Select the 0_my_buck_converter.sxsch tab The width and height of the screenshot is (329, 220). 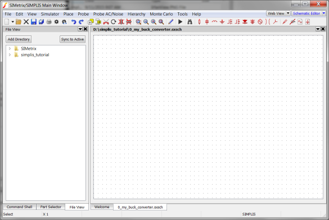[x=140, y=207]
